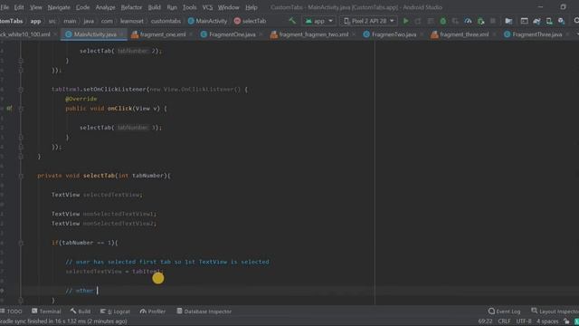579x326 pixels.
Task: Open the Profiler tool window
Action: [153, 312]
